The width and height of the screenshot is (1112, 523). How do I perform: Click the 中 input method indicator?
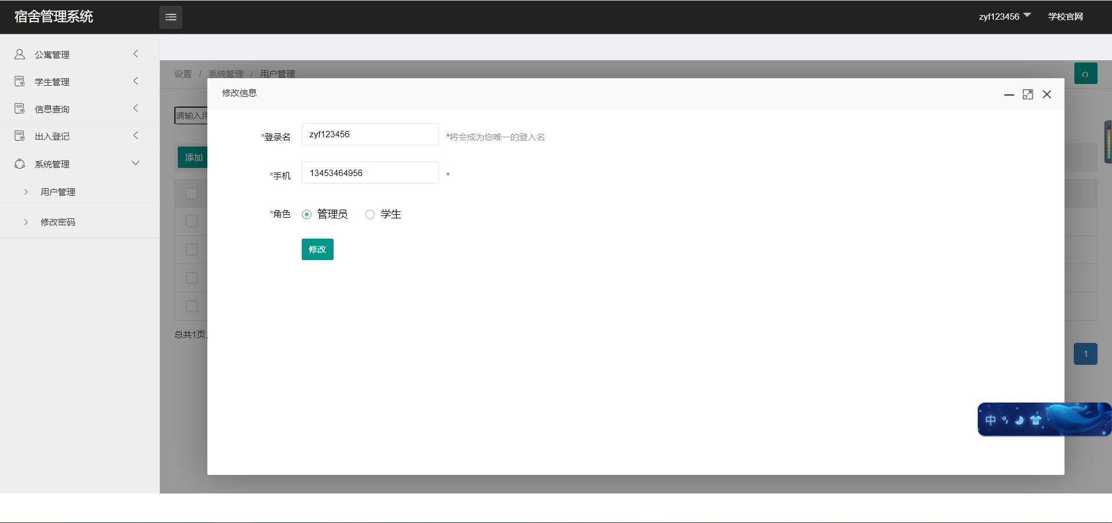990,420
